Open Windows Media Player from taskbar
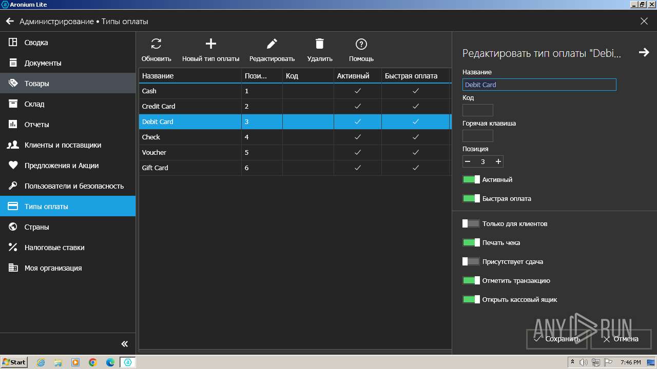The image size is (657, 369). (75, 362)
